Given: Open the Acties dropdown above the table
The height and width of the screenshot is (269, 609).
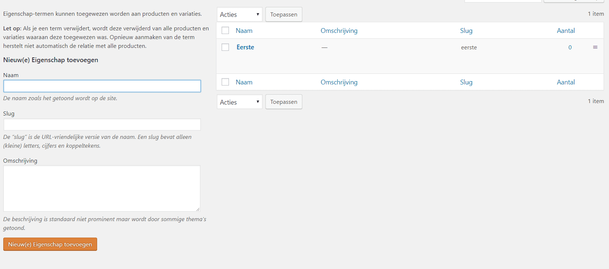Looking at the screenshot, I should (x=240, y=15).
